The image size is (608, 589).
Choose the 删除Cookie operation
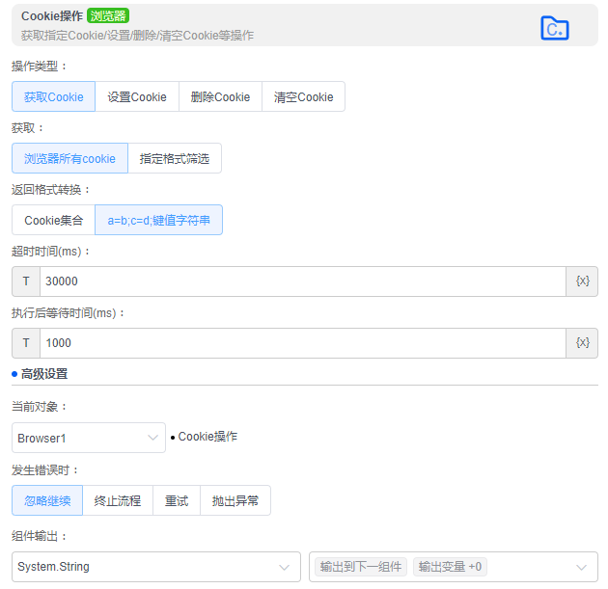point(220,96)
